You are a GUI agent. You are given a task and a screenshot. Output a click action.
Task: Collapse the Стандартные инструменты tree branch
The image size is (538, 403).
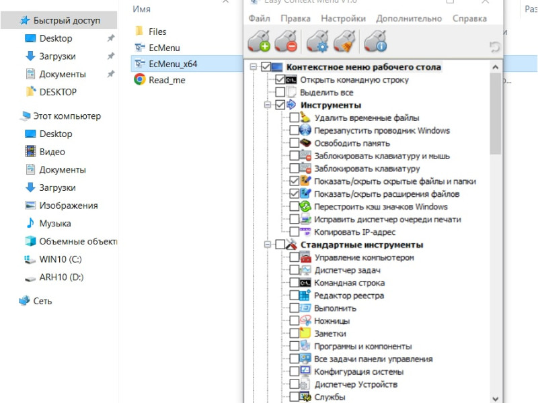267,244
